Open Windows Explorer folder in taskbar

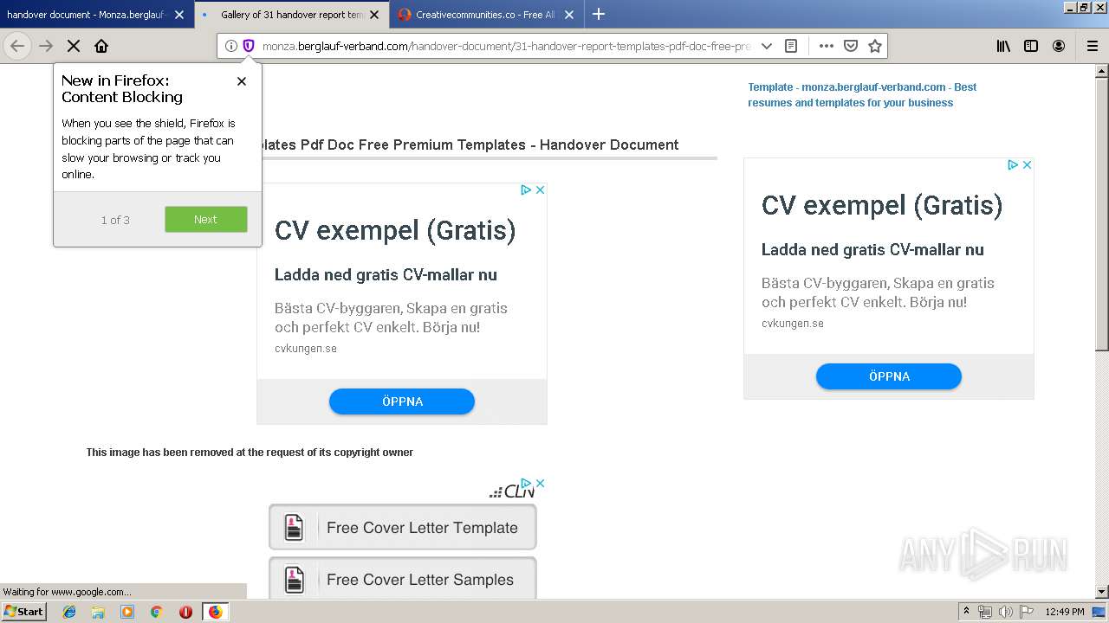click(98, 612)
